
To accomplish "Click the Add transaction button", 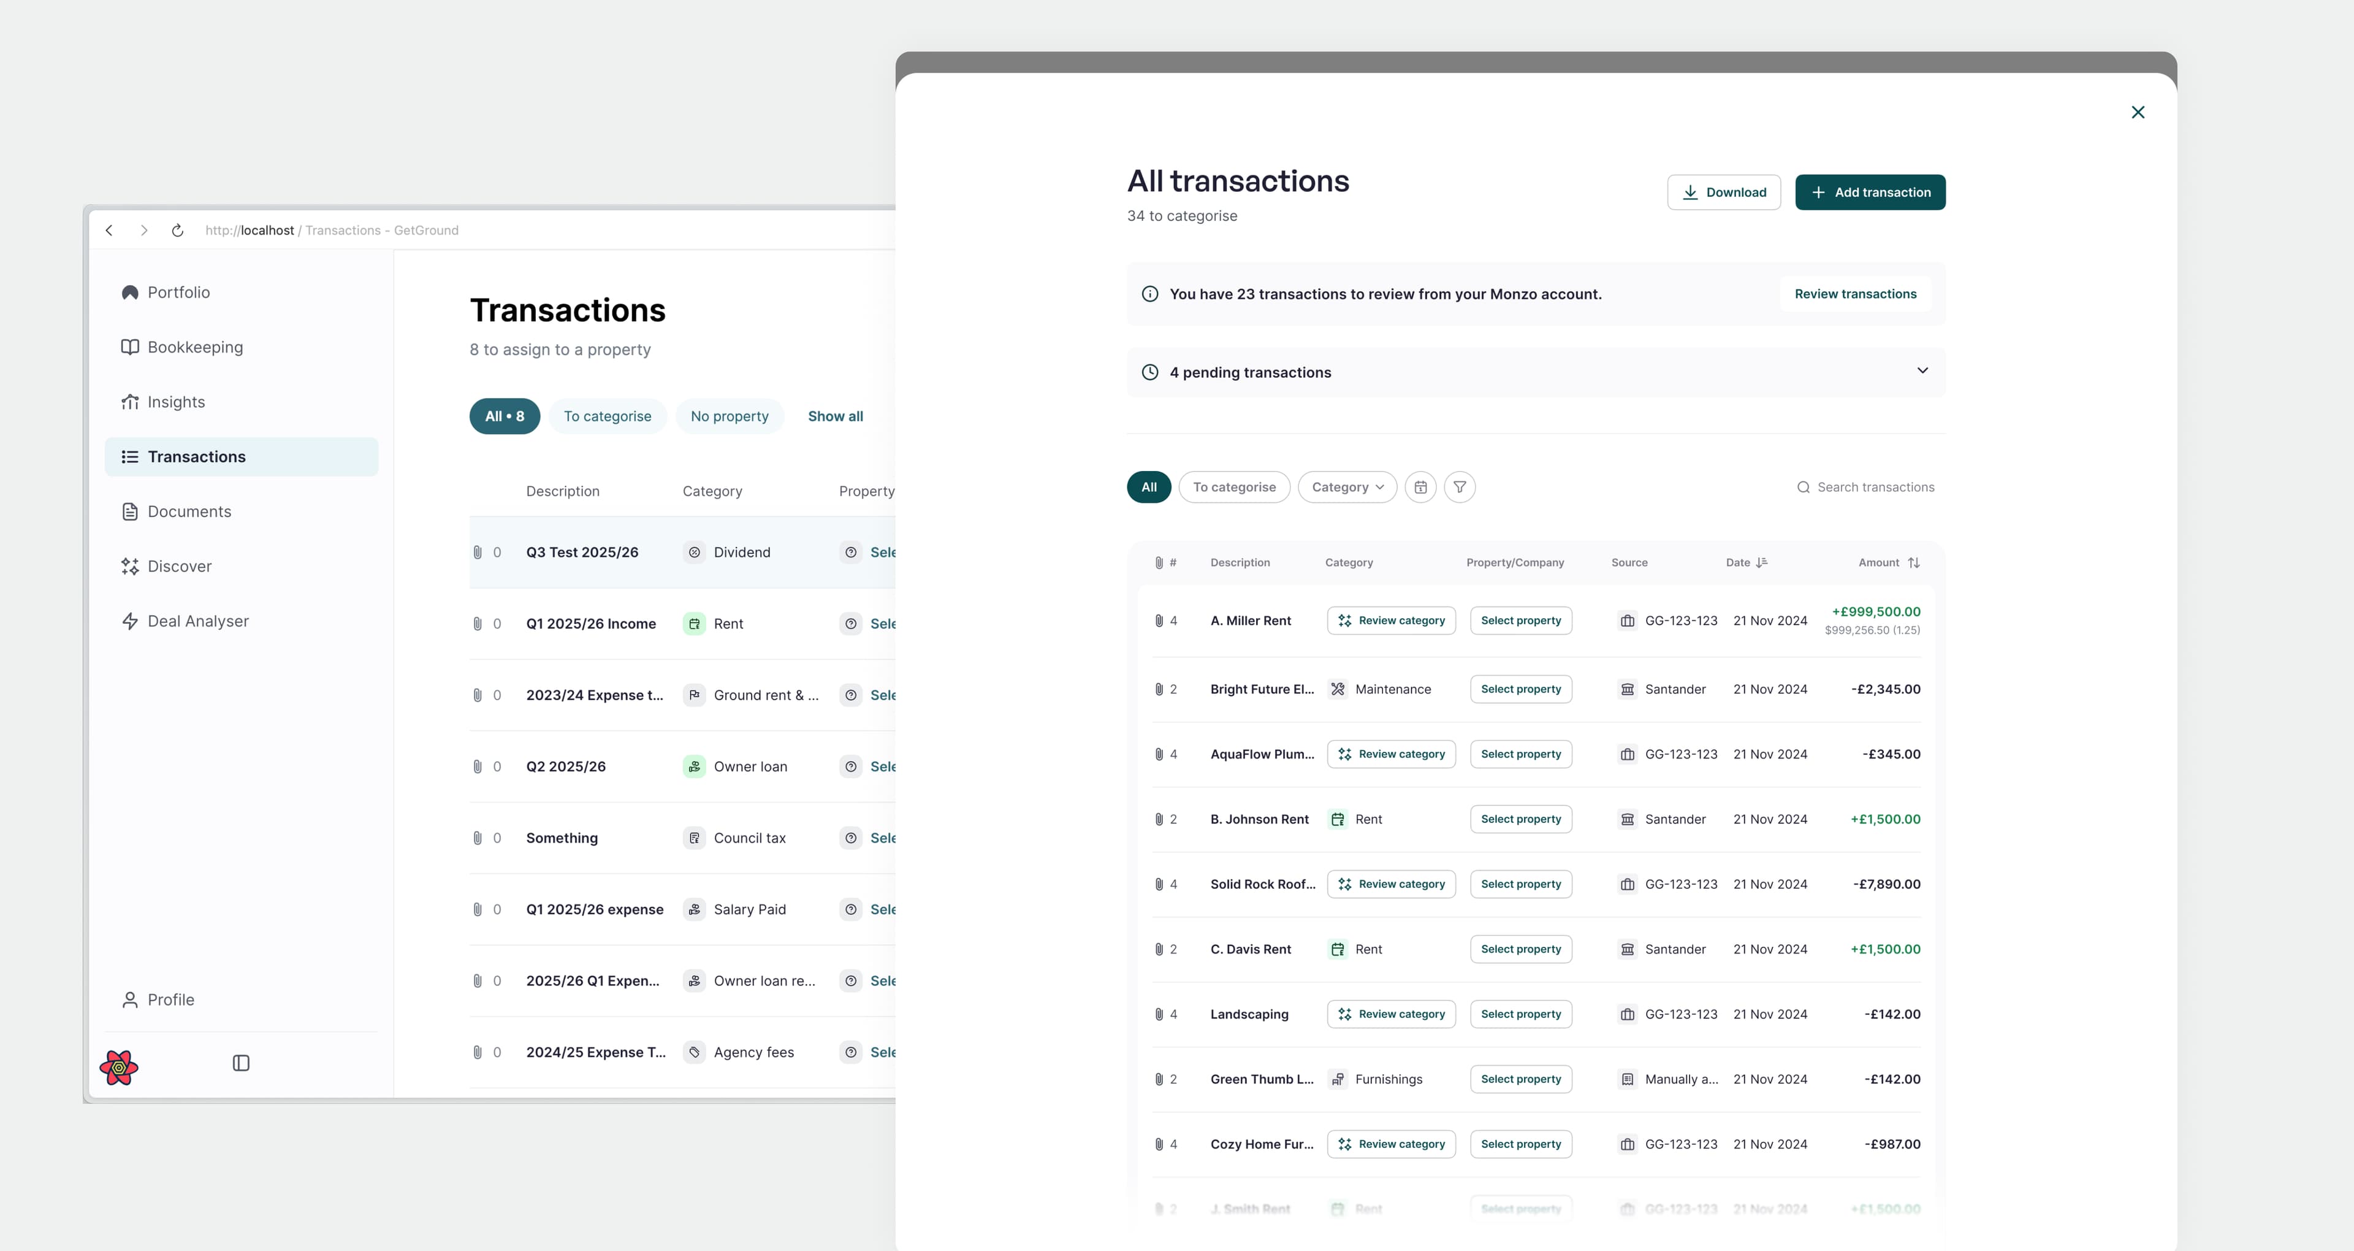I will (x=1870, y=192).
